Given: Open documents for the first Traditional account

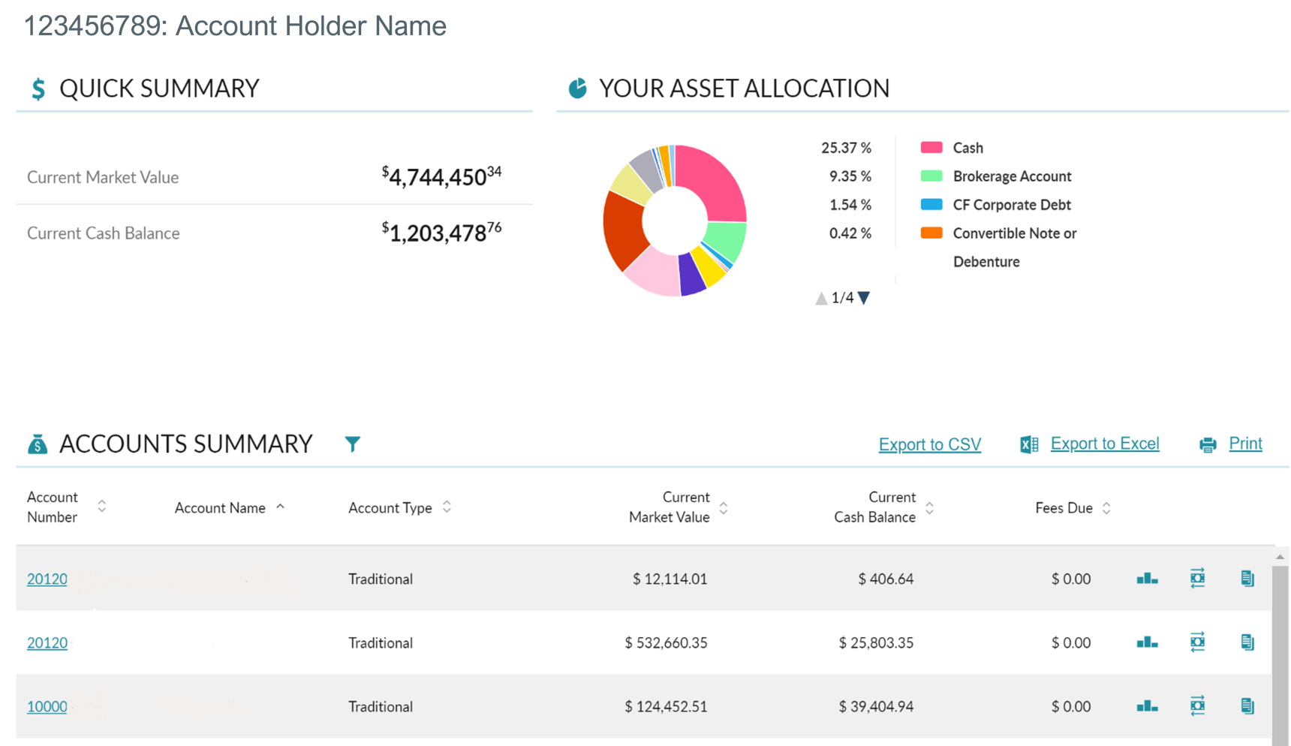Looking at the screenshot, I should tap(1247, 579).
